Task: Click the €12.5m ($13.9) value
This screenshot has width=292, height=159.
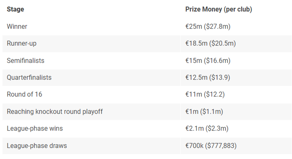Action: pyautogui.click(x=208, y=77)
